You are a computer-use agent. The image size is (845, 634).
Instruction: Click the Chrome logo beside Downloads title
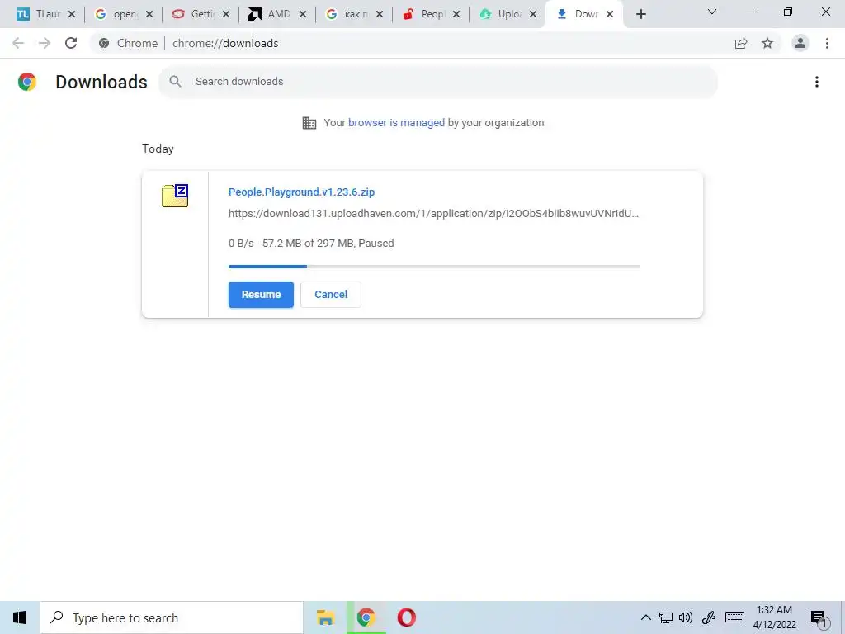(x=27, y=82)
